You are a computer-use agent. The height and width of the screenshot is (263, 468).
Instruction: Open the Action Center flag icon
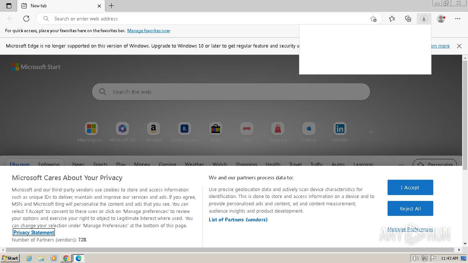pyautogui.click(x=433, y=258)
